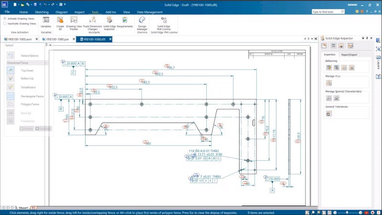The image size is (382, 215).
Task: Click the Solid Edge PMI License icon
Action: click(x=164, y=21)
